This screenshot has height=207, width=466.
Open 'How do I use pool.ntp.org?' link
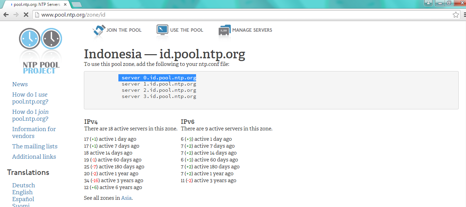[30, 98]
